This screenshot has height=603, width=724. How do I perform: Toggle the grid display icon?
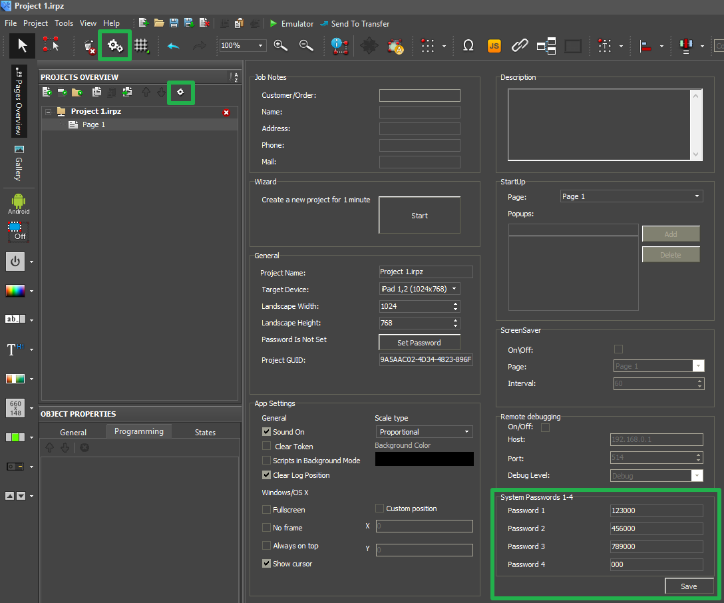[x=141, y=45]
